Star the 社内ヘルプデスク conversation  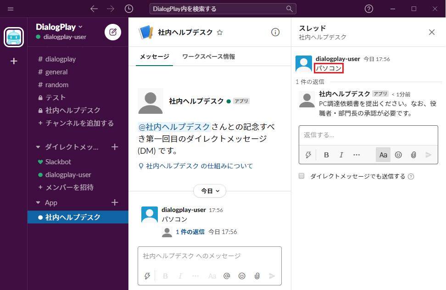click(220, 33)
